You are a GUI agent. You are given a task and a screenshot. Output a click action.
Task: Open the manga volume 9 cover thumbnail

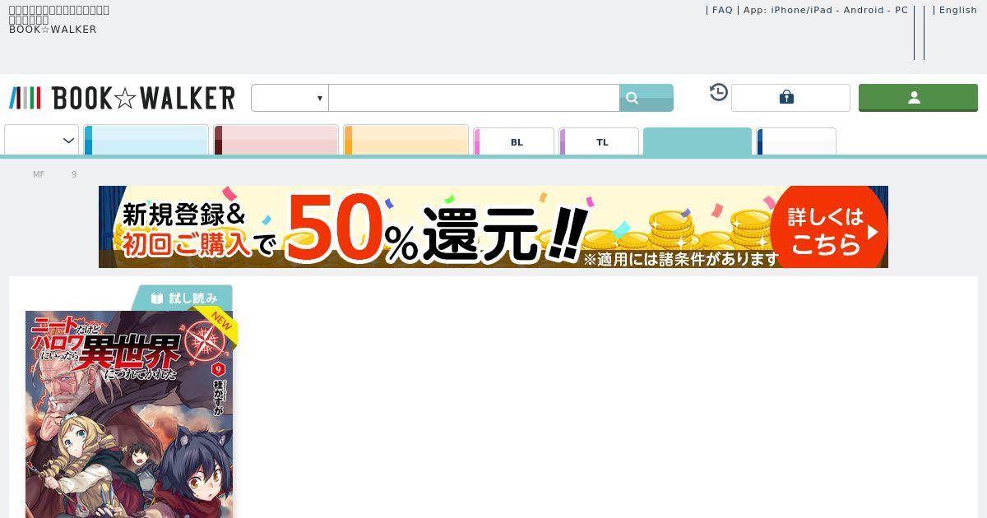coord(129,414)
